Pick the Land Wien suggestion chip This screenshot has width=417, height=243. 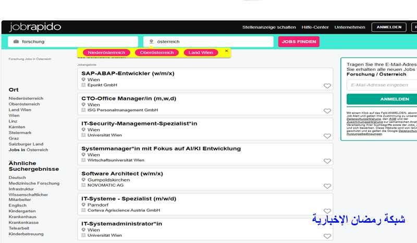tap(201, 53)
